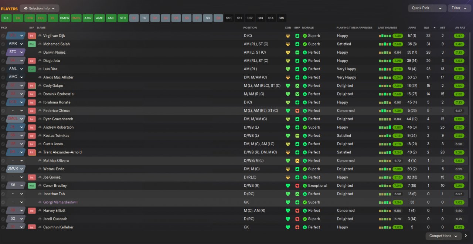The width and height of the screenshot is (473, 244).
Task: Click the Quick Pick button
Action: (421, 8)
